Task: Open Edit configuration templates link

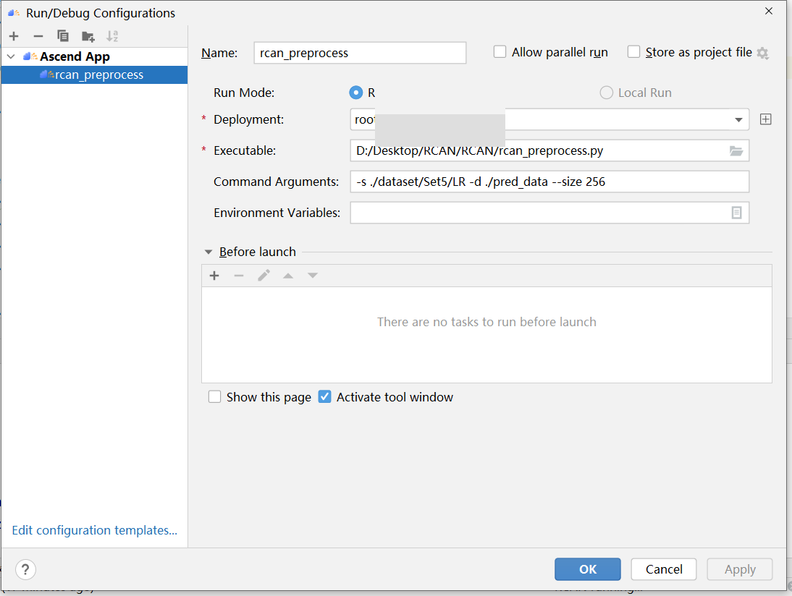Action: (94, 530)
